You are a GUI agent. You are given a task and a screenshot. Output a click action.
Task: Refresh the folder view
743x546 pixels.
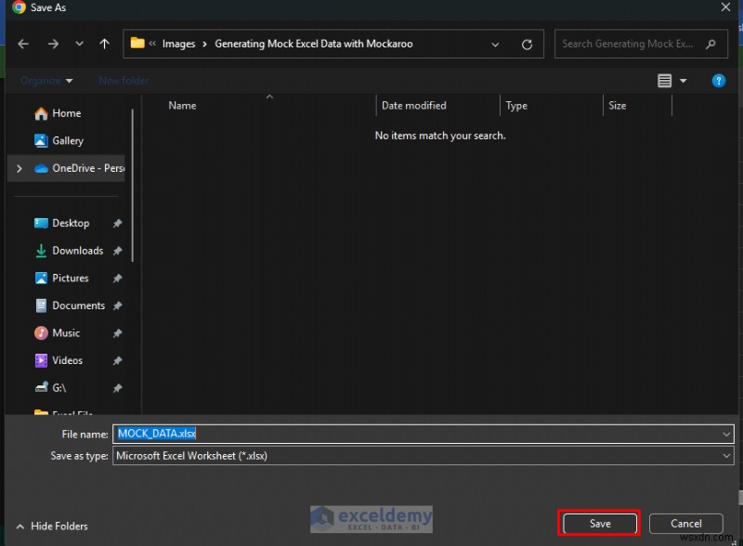point(527,45)
